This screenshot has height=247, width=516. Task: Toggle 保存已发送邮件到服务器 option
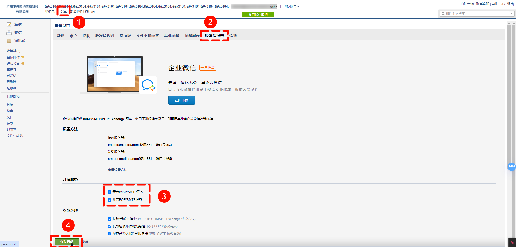click(109, 234)
